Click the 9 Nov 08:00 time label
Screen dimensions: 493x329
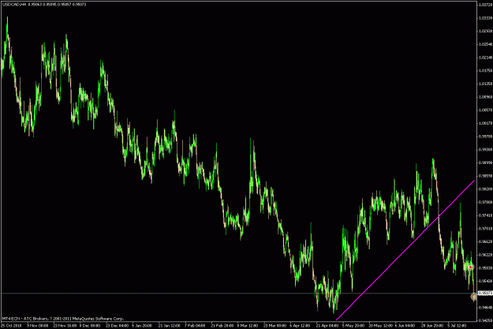tap(38, 326)
